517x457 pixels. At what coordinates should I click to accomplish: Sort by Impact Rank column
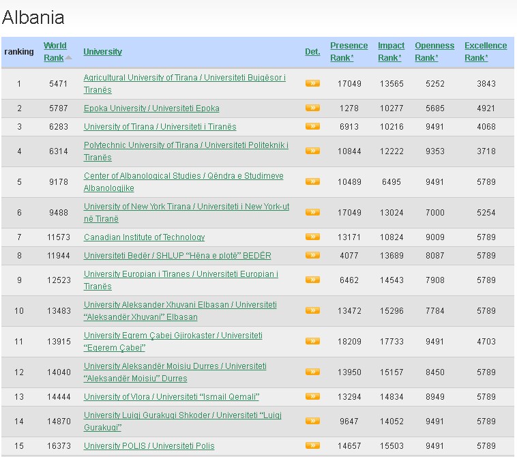point(391,52)
